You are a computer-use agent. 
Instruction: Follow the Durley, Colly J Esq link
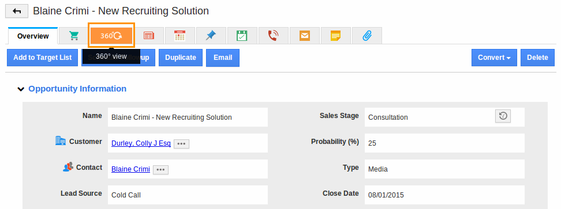point(141,143)
